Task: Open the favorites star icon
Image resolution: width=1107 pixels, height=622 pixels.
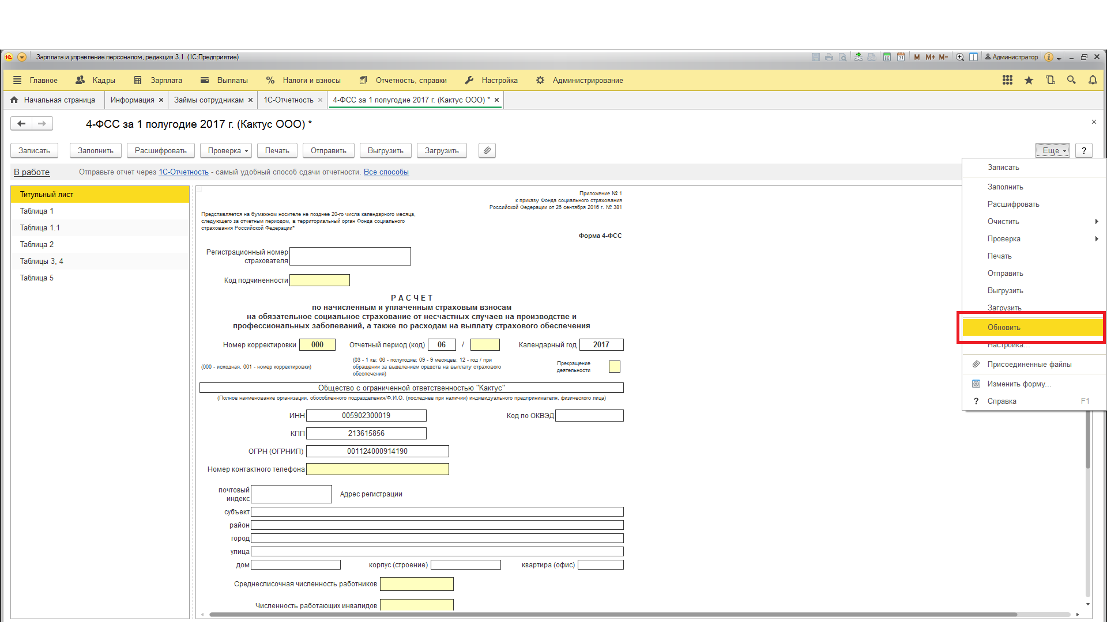Action: click(x=1029, y=80)
